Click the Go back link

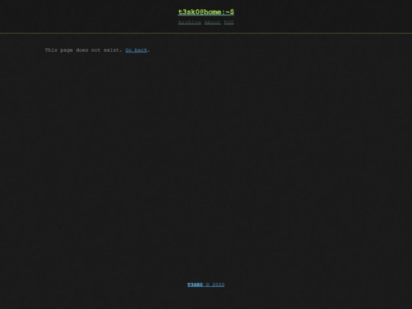pyautogui.click(x=136, y=50)
